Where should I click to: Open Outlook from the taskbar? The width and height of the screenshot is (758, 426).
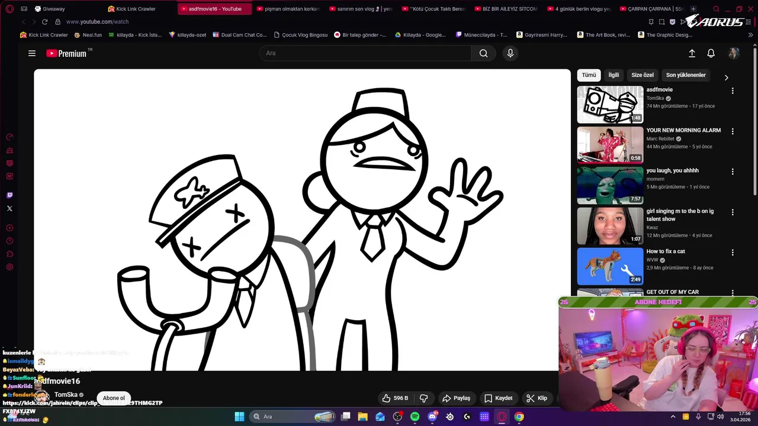380,417
